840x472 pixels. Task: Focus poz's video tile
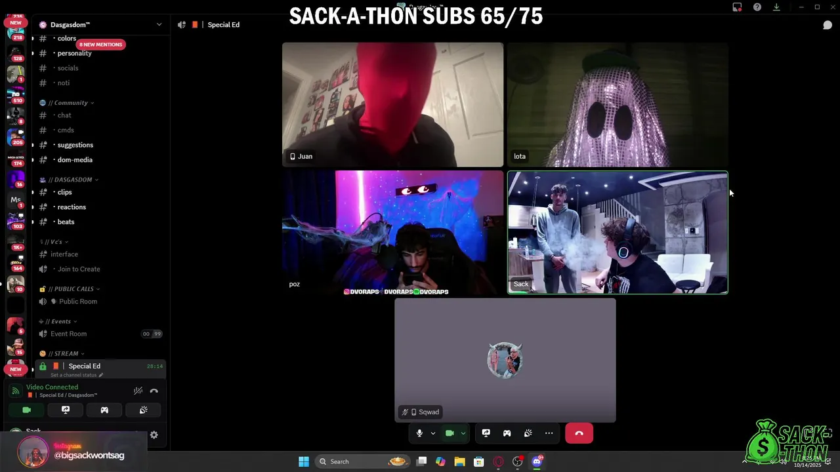click(x=392, y=233)
